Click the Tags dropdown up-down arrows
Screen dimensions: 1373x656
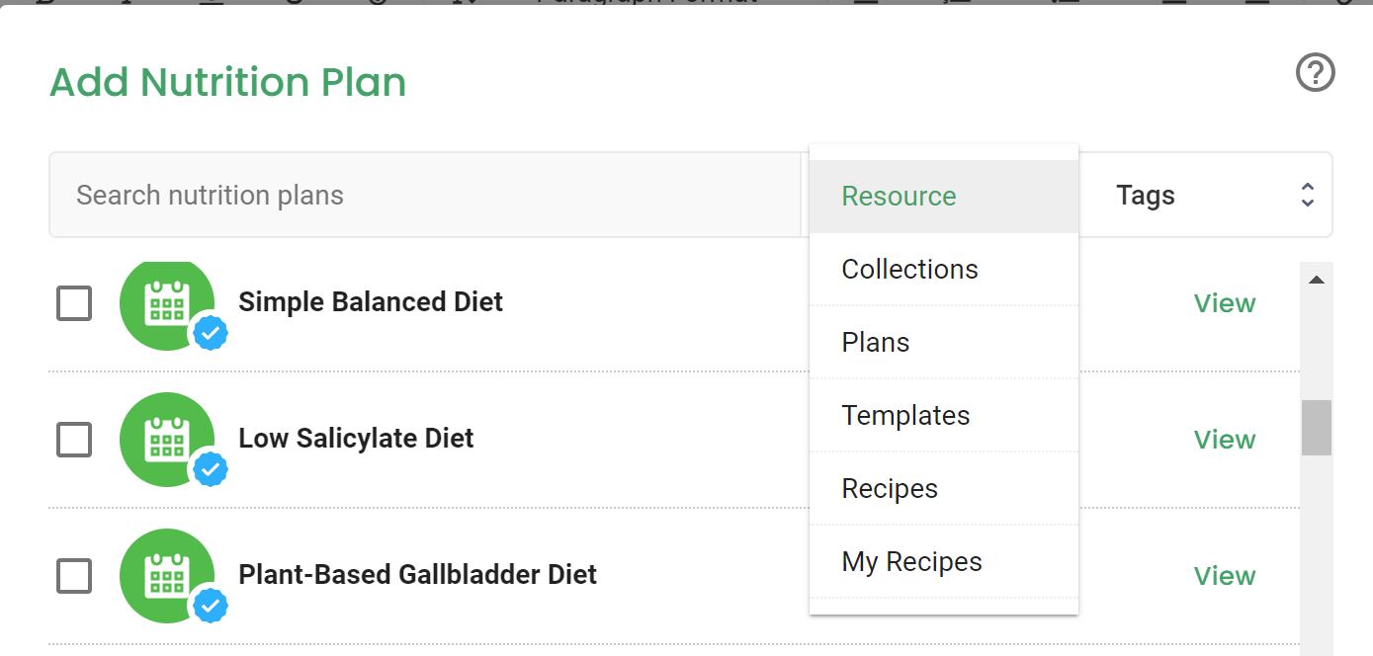1308,195
